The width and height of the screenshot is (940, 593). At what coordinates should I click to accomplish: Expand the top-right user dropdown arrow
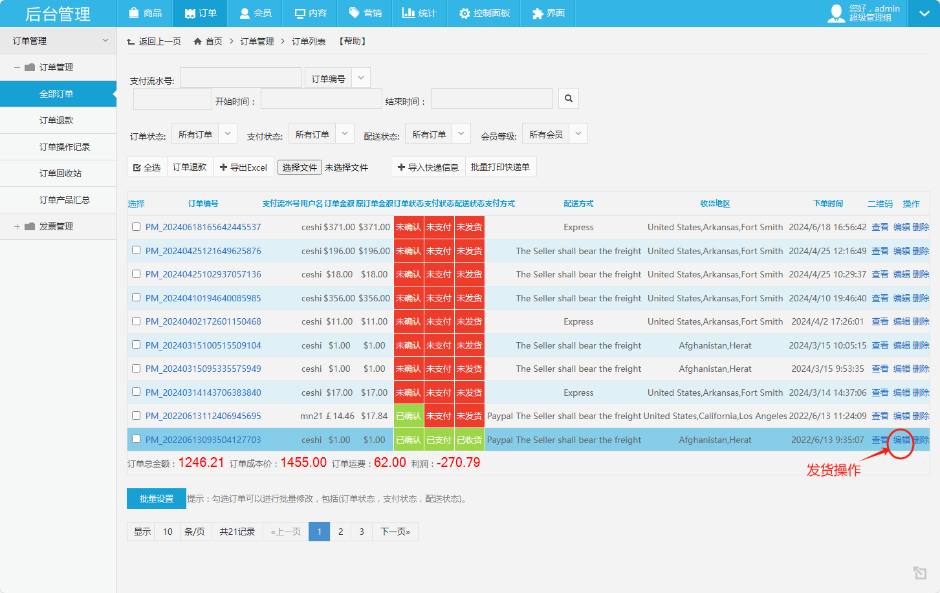coord(924,14)
